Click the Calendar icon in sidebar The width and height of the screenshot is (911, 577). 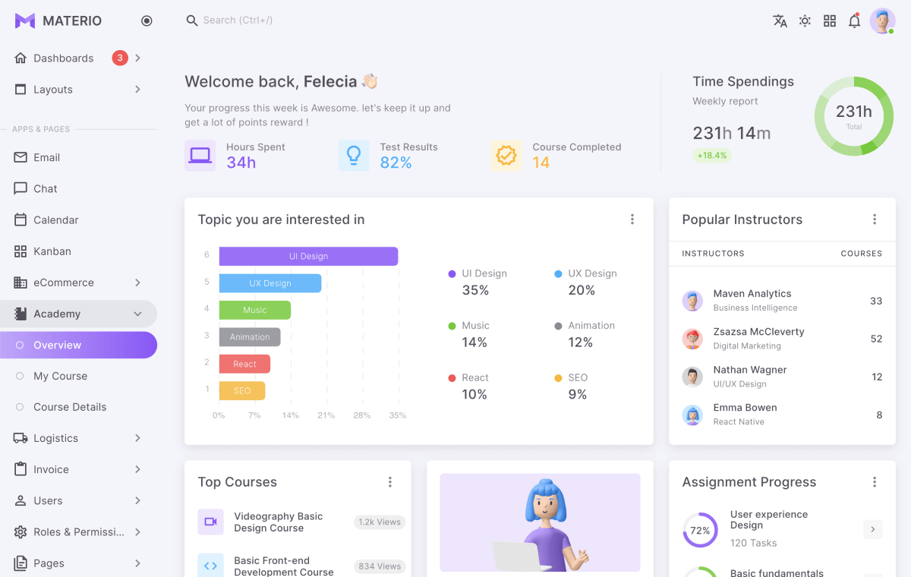(x=20, y=220)
